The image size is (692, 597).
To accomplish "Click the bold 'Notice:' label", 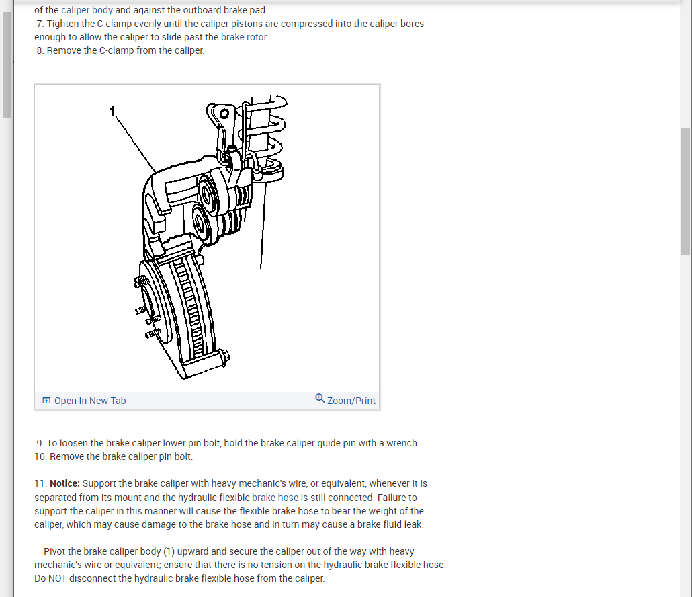I will pos(65,483).
